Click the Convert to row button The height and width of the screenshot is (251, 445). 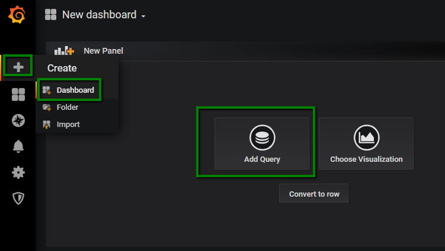[x=314, y=194]
